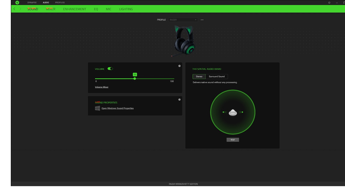Open Windows Sound Properties link
The width and height of the screenshot is (345, 187).
(118, 108)
